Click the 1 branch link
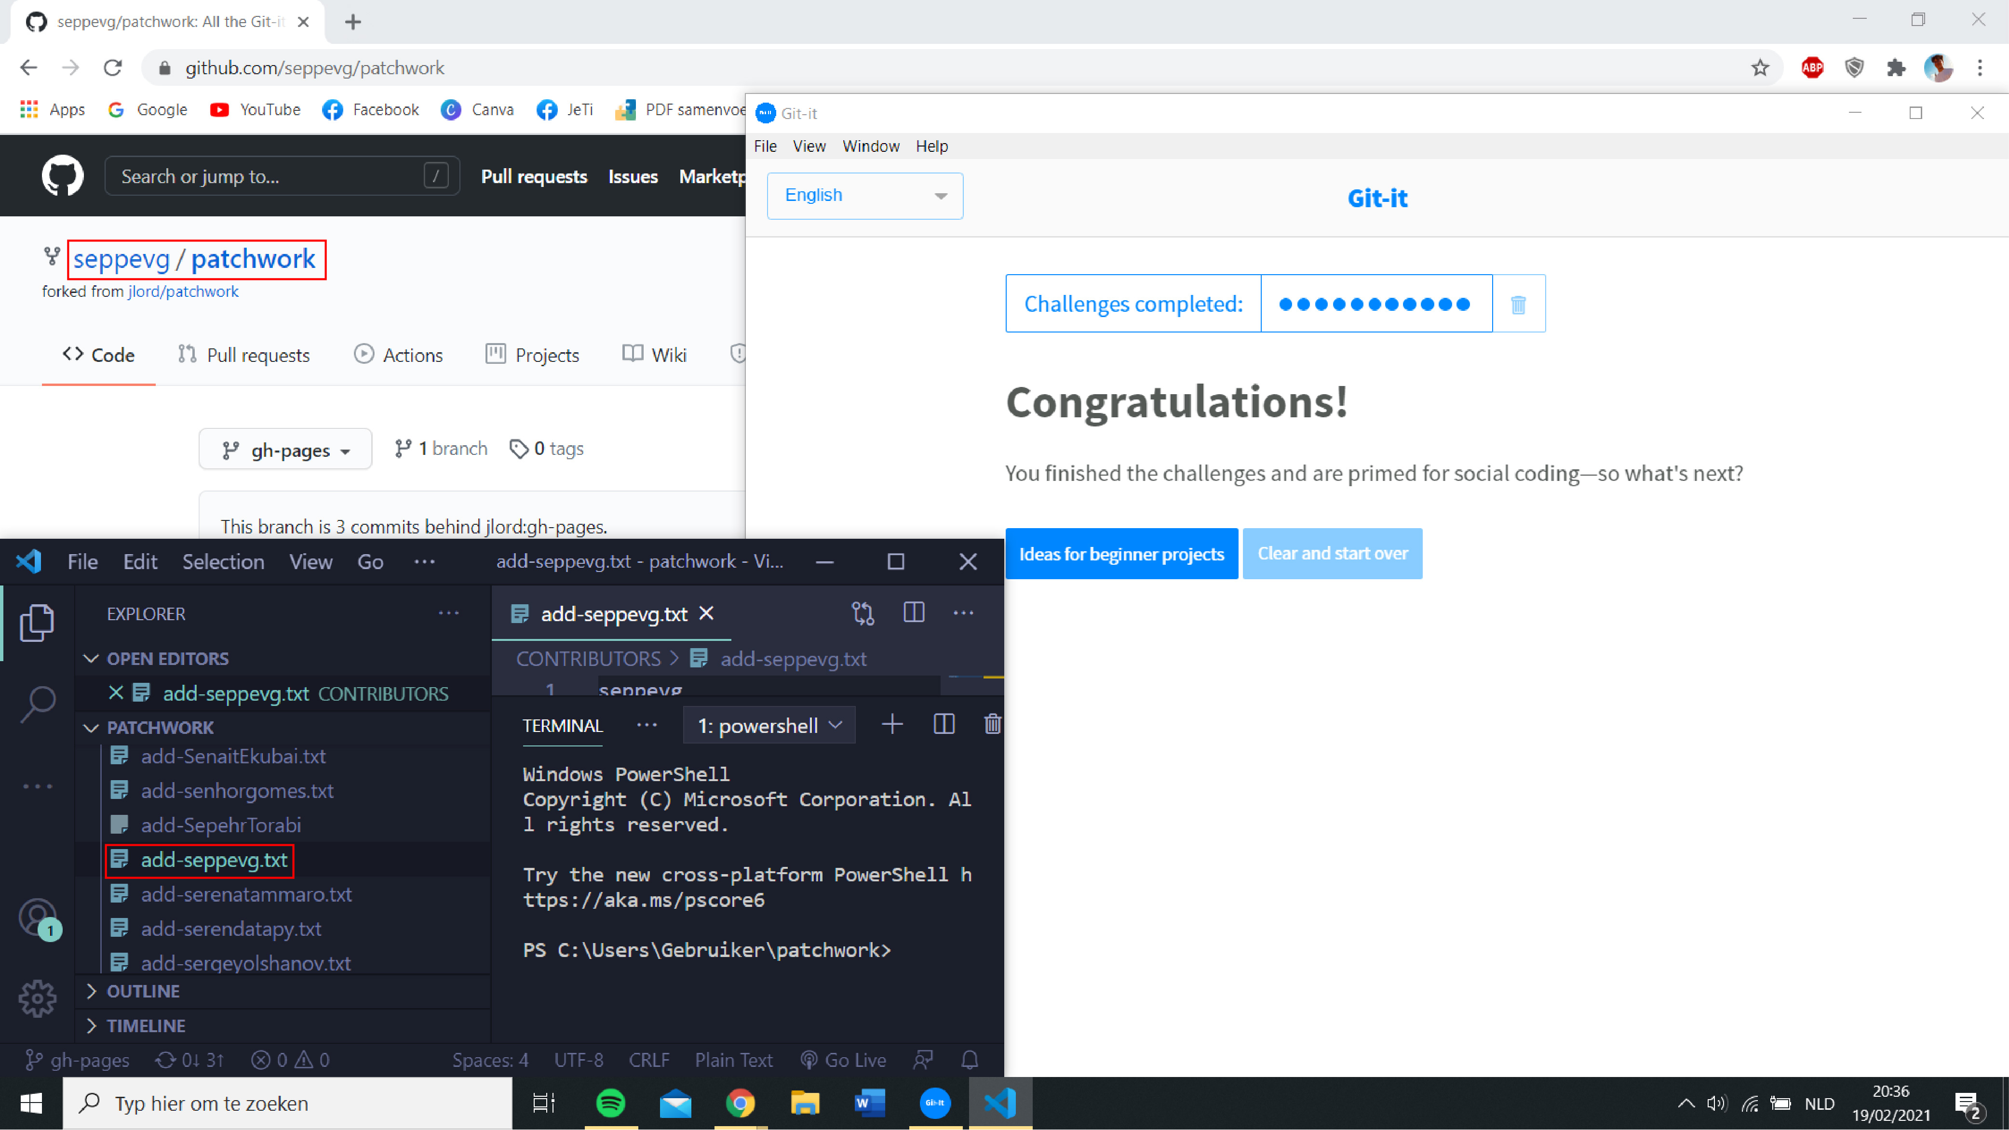Screen dimensions: 2009x1130 442,449
